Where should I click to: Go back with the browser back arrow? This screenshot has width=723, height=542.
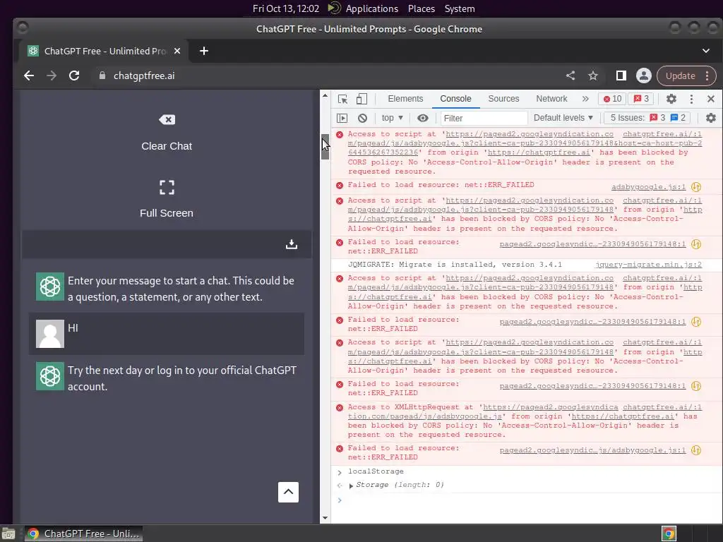pyautogui.click(x=29, y=76)
